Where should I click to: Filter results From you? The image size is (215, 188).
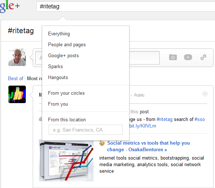pos(58,104)
